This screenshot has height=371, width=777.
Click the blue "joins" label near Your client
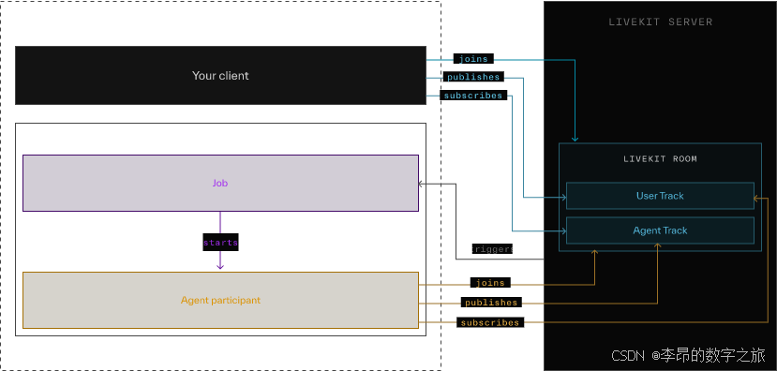(473, 59)
